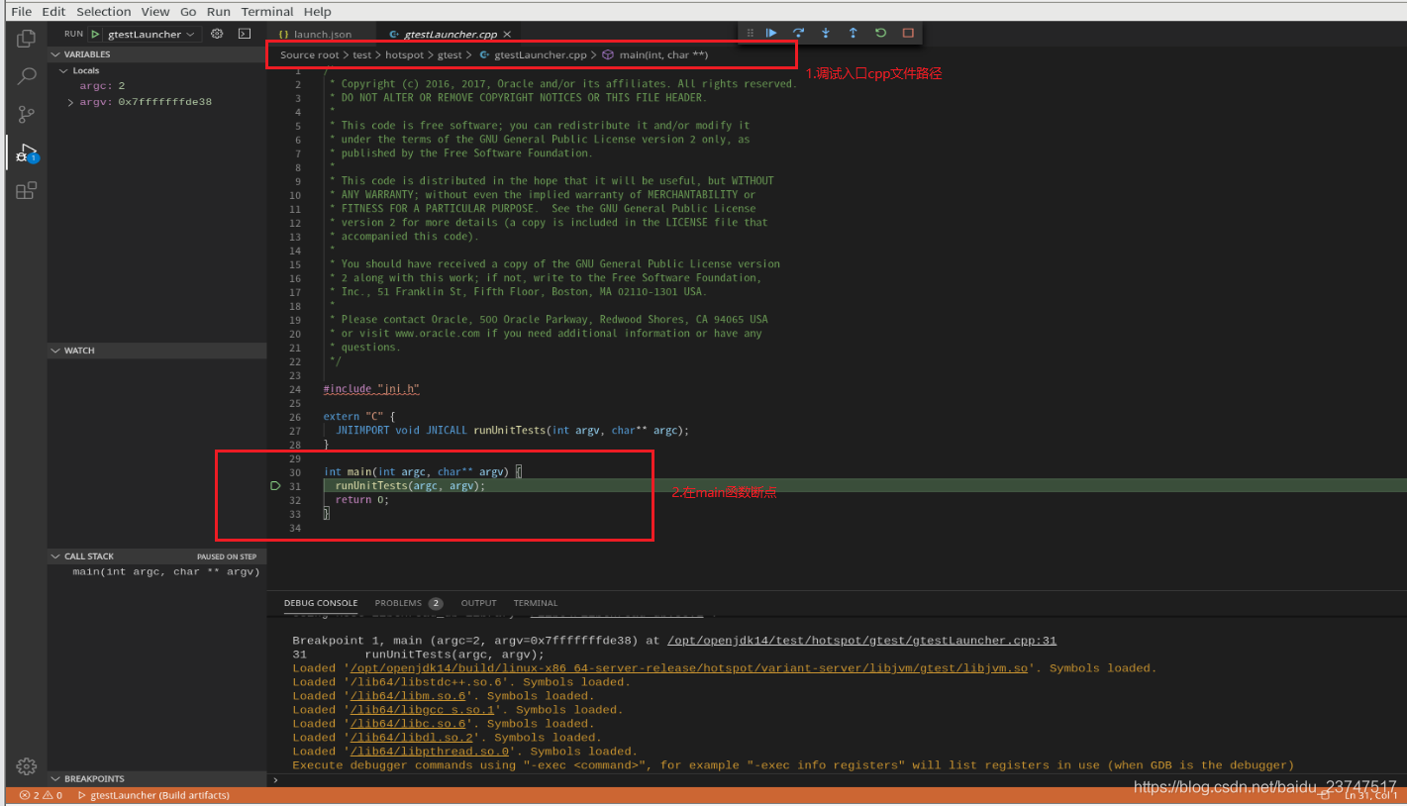Click Stop in debug toolbar
Viewport: 1407px width, 806px height.
908,33
